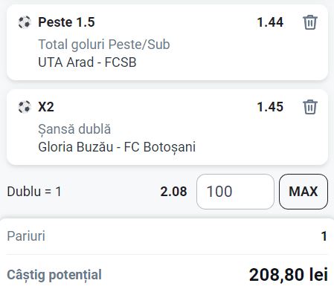Click the combined odds 2.08
Screen dimensions: 334x286
tap(173, 192)
